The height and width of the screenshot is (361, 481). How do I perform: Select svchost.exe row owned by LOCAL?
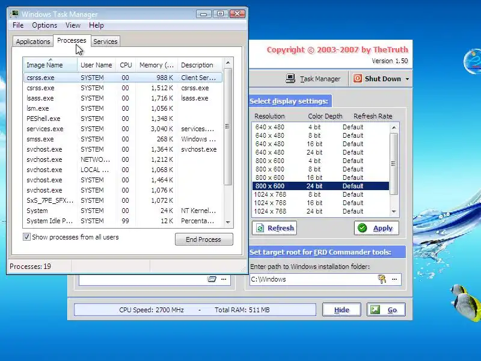point(123,170)
